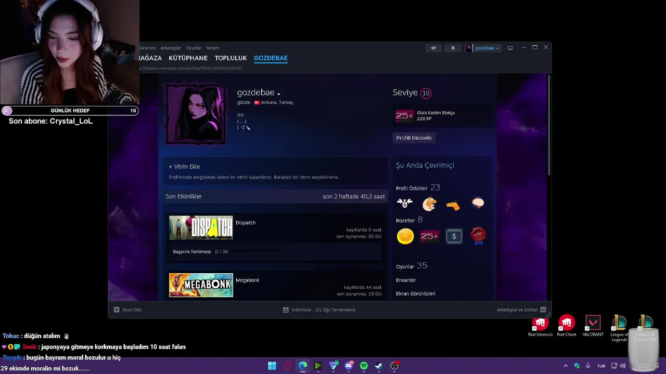The width and height of the screenshot is (666, 374).
Task: Open the Megabonk game title link
Action: [x=247, y=280]
